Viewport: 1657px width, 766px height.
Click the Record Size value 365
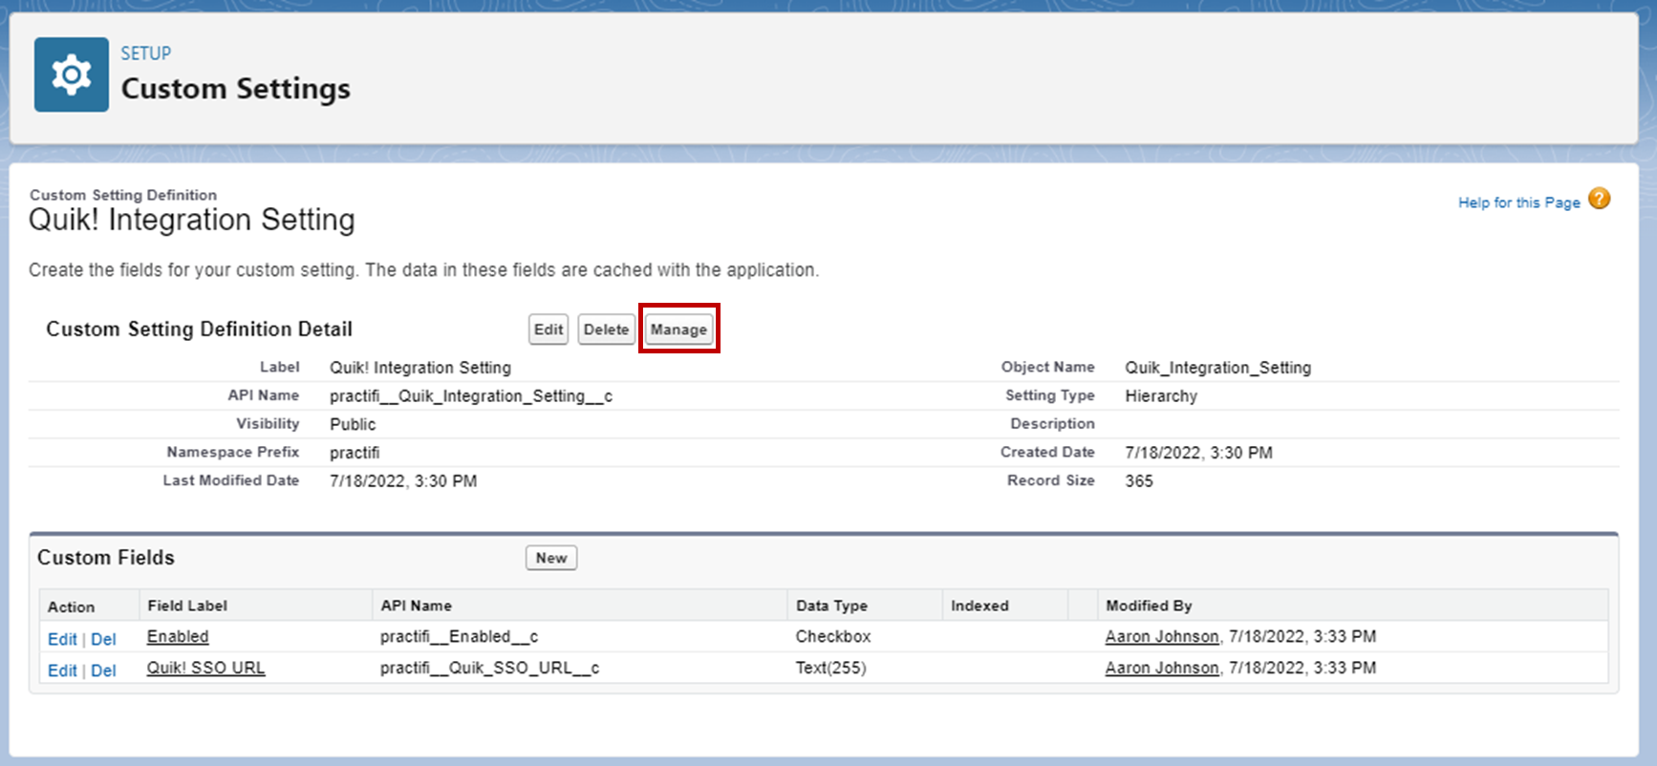click(x=1139, y=480)
